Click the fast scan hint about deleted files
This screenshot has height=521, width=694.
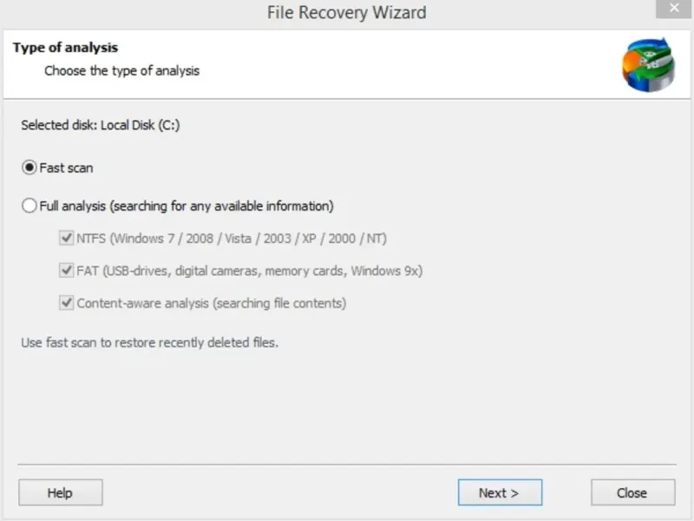click(150, 342)
